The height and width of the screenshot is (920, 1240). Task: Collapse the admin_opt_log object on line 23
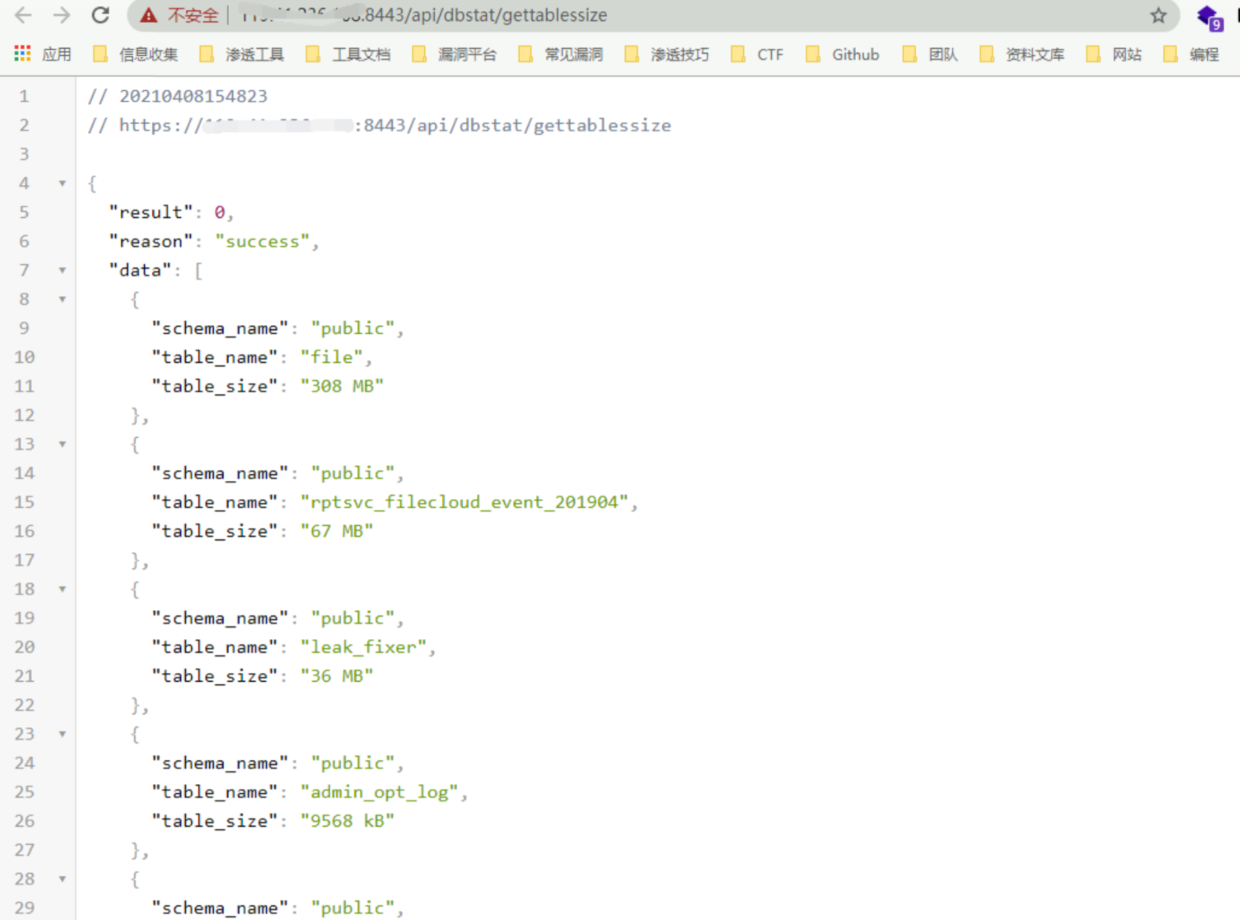tap(62, 734)
